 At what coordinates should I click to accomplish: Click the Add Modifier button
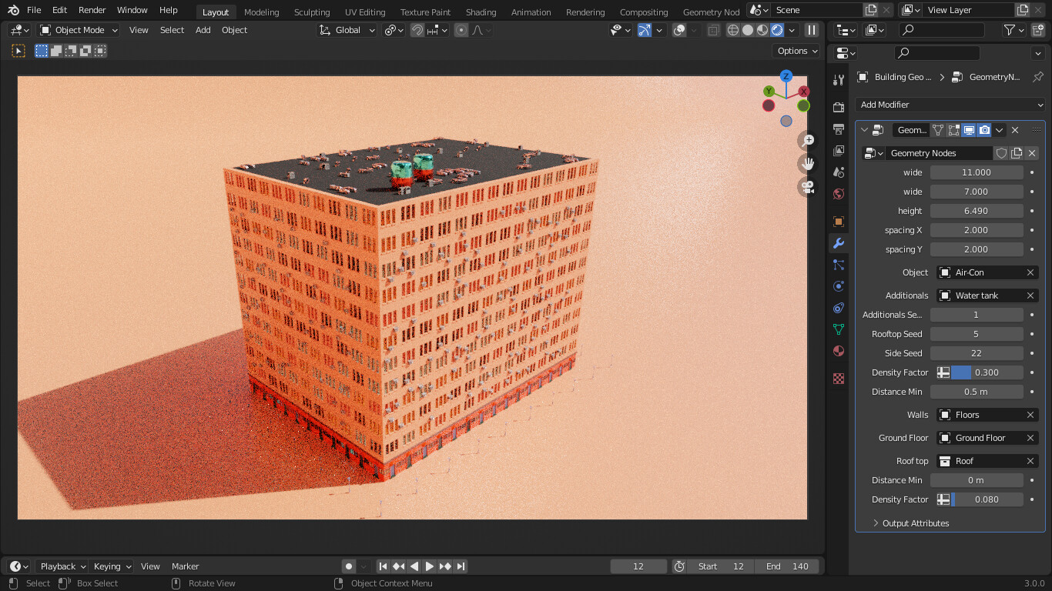tap(950, 104)
